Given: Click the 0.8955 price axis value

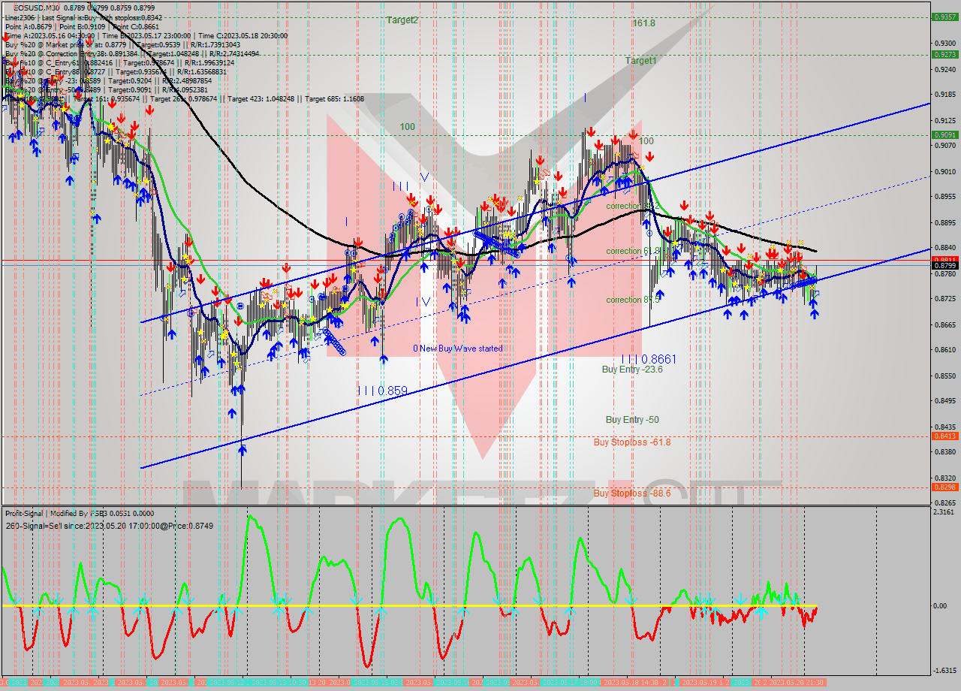Looking at the screenshot, I should (944, 197).
